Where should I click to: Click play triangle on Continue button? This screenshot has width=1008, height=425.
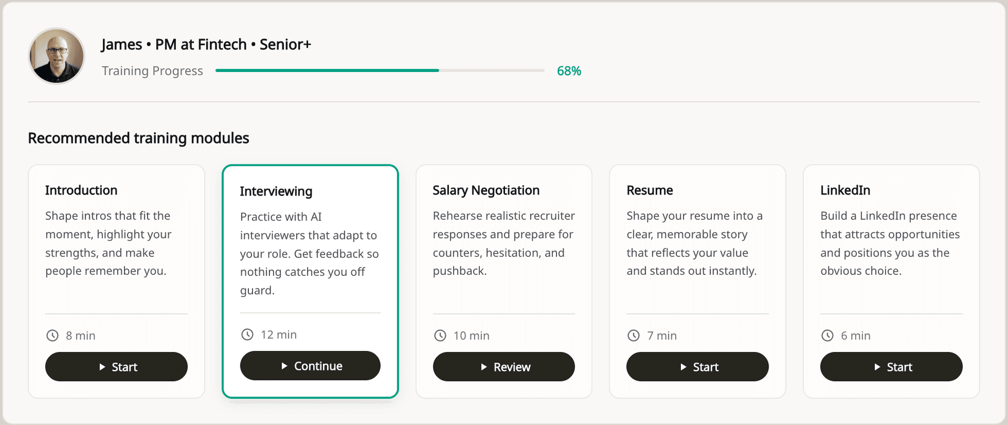click(x=285, y=366)
